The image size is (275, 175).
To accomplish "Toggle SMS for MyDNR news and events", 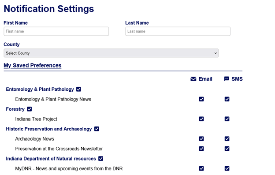I will pyautogui.click(x=227, y=168).
